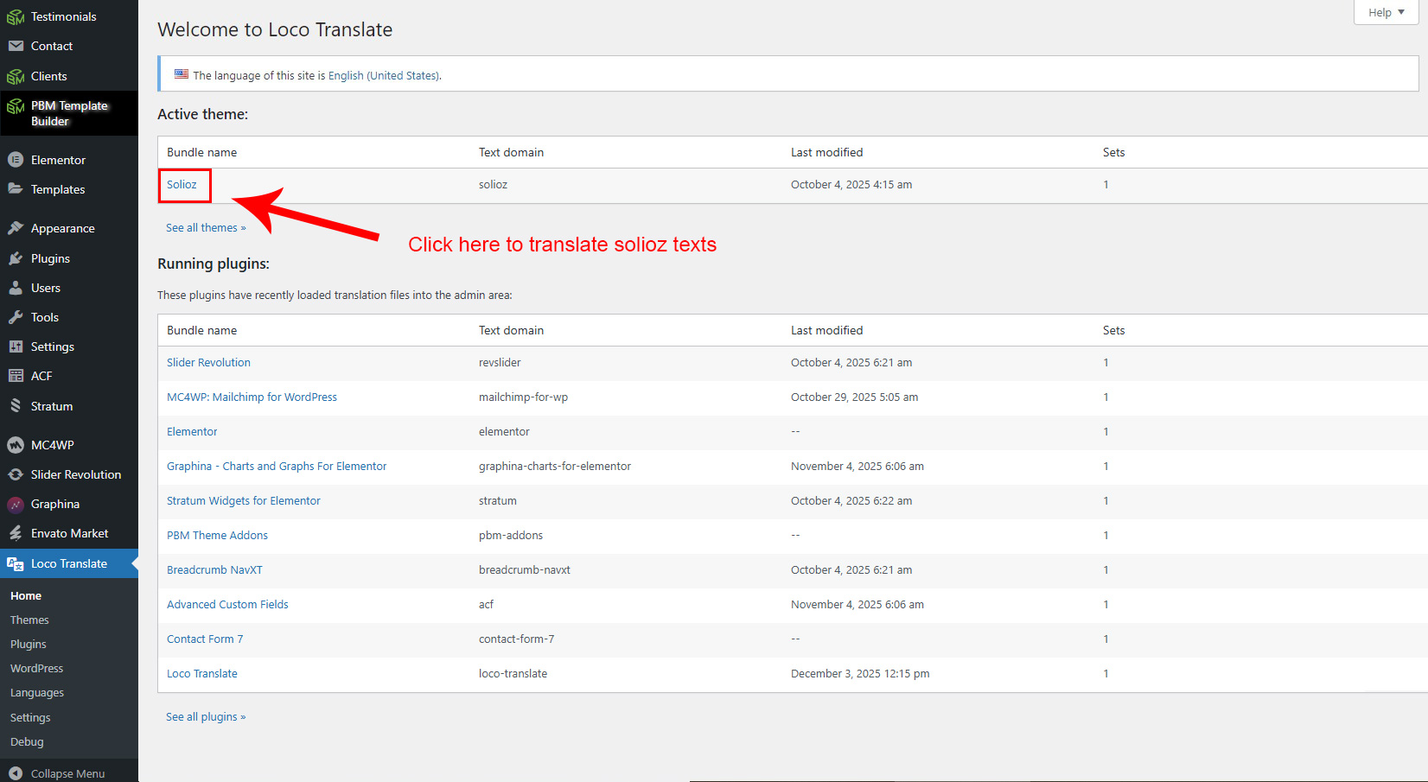This screenshot has width=1428, height=782.
Task: Open the Debug submenu item
Action: click(27, 742)
